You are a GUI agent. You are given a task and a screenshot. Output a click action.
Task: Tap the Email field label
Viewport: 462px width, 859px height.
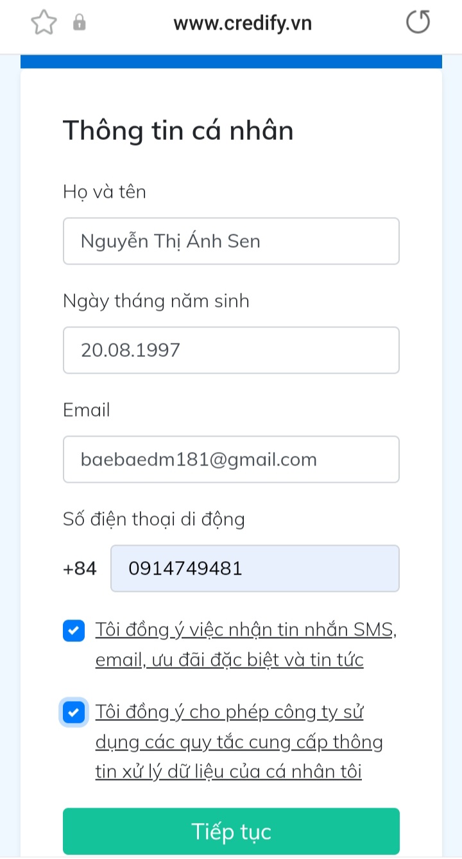[x=87, y=410]
